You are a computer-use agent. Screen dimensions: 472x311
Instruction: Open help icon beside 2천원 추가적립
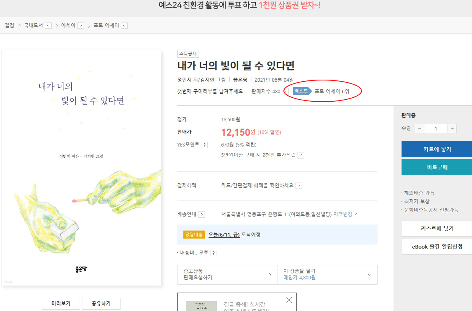301,155
